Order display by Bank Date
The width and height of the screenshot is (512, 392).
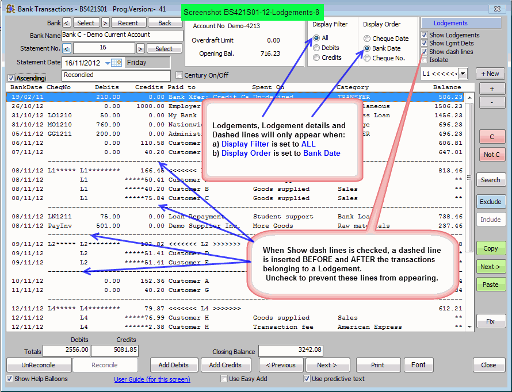pyautogui.click(x=367, y=48)
